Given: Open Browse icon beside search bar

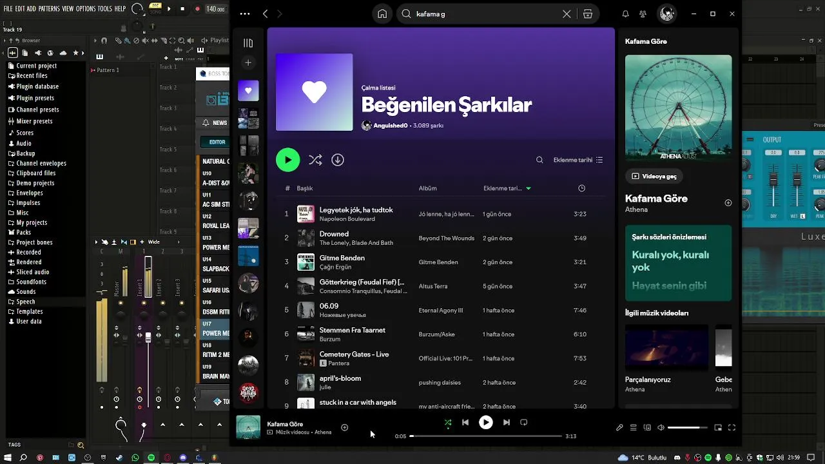Looking at the screenshot, I should pyautogui.click(x=588, y=14).
